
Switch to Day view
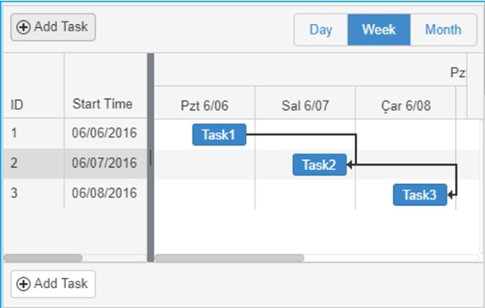[x=321, y=30]
